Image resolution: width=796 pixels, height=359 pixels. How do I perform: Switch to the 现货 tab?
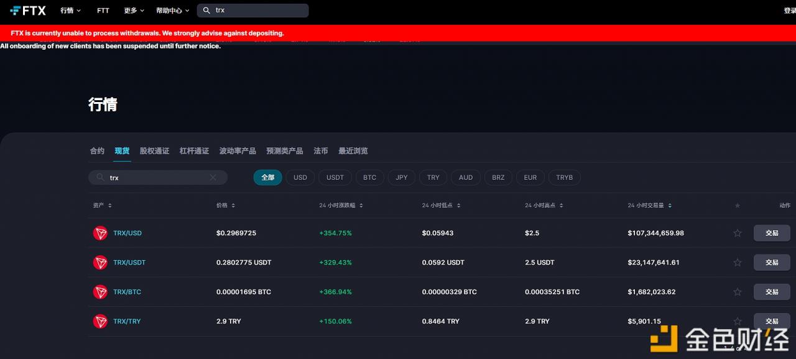[122, 151]
